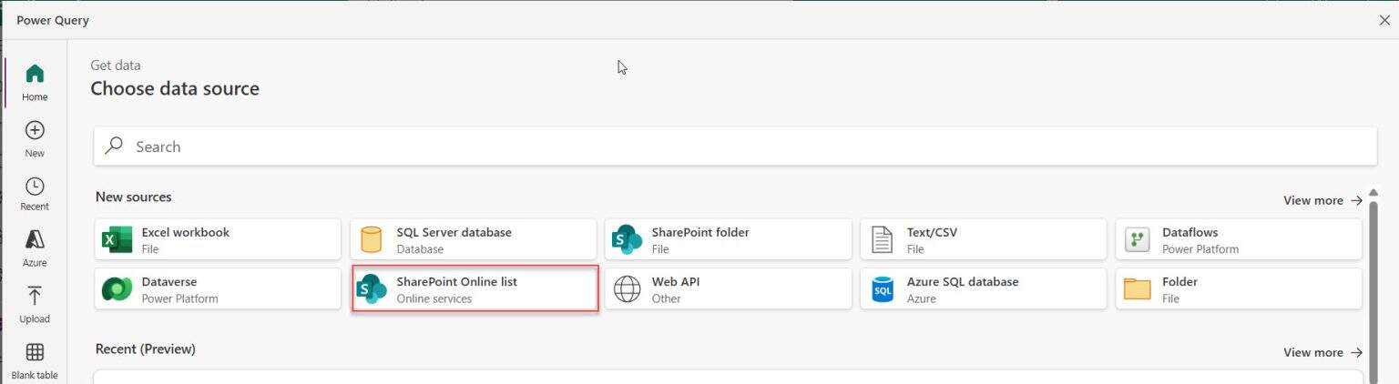Open the Home sidebar icon

pyautogui.click(x=35, y=74)
